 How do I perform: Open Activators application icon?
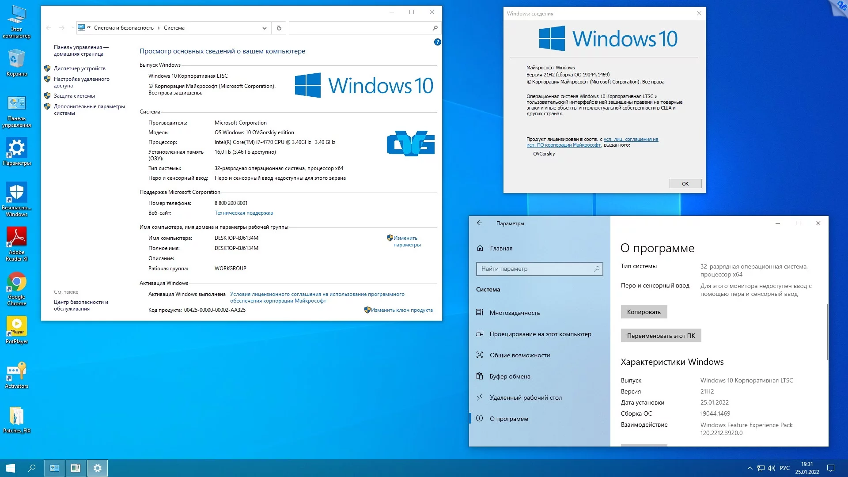(16, 369)
